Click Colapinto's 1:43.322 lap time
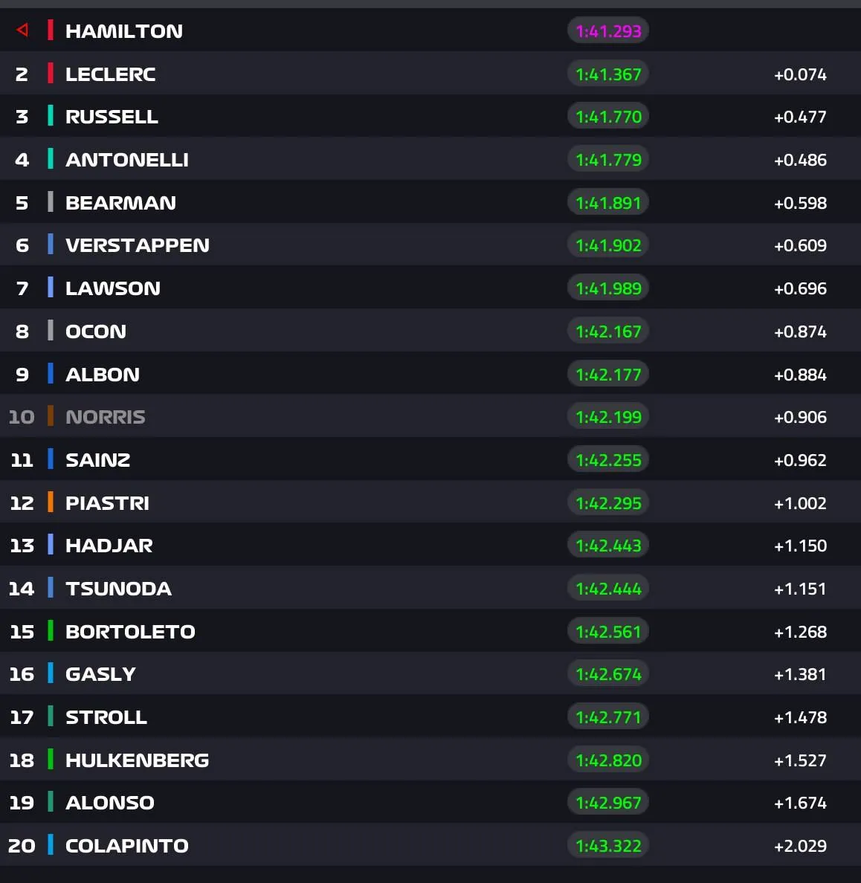Screen dimensions: 861x883 click(608, 846)
